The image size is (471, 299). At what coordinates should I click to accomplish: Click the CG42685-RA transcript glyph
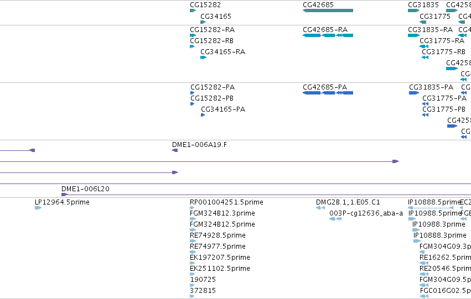328,35
